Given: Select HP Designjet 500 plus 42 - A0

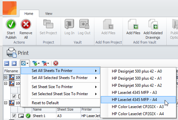Looking at the screenshot, I should pyautogui.click(x=138, y=71).
